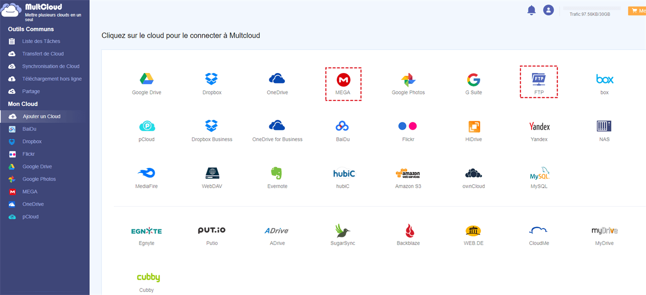Choose the WebDAV connection
646x295 pixels.
[212, 173]
